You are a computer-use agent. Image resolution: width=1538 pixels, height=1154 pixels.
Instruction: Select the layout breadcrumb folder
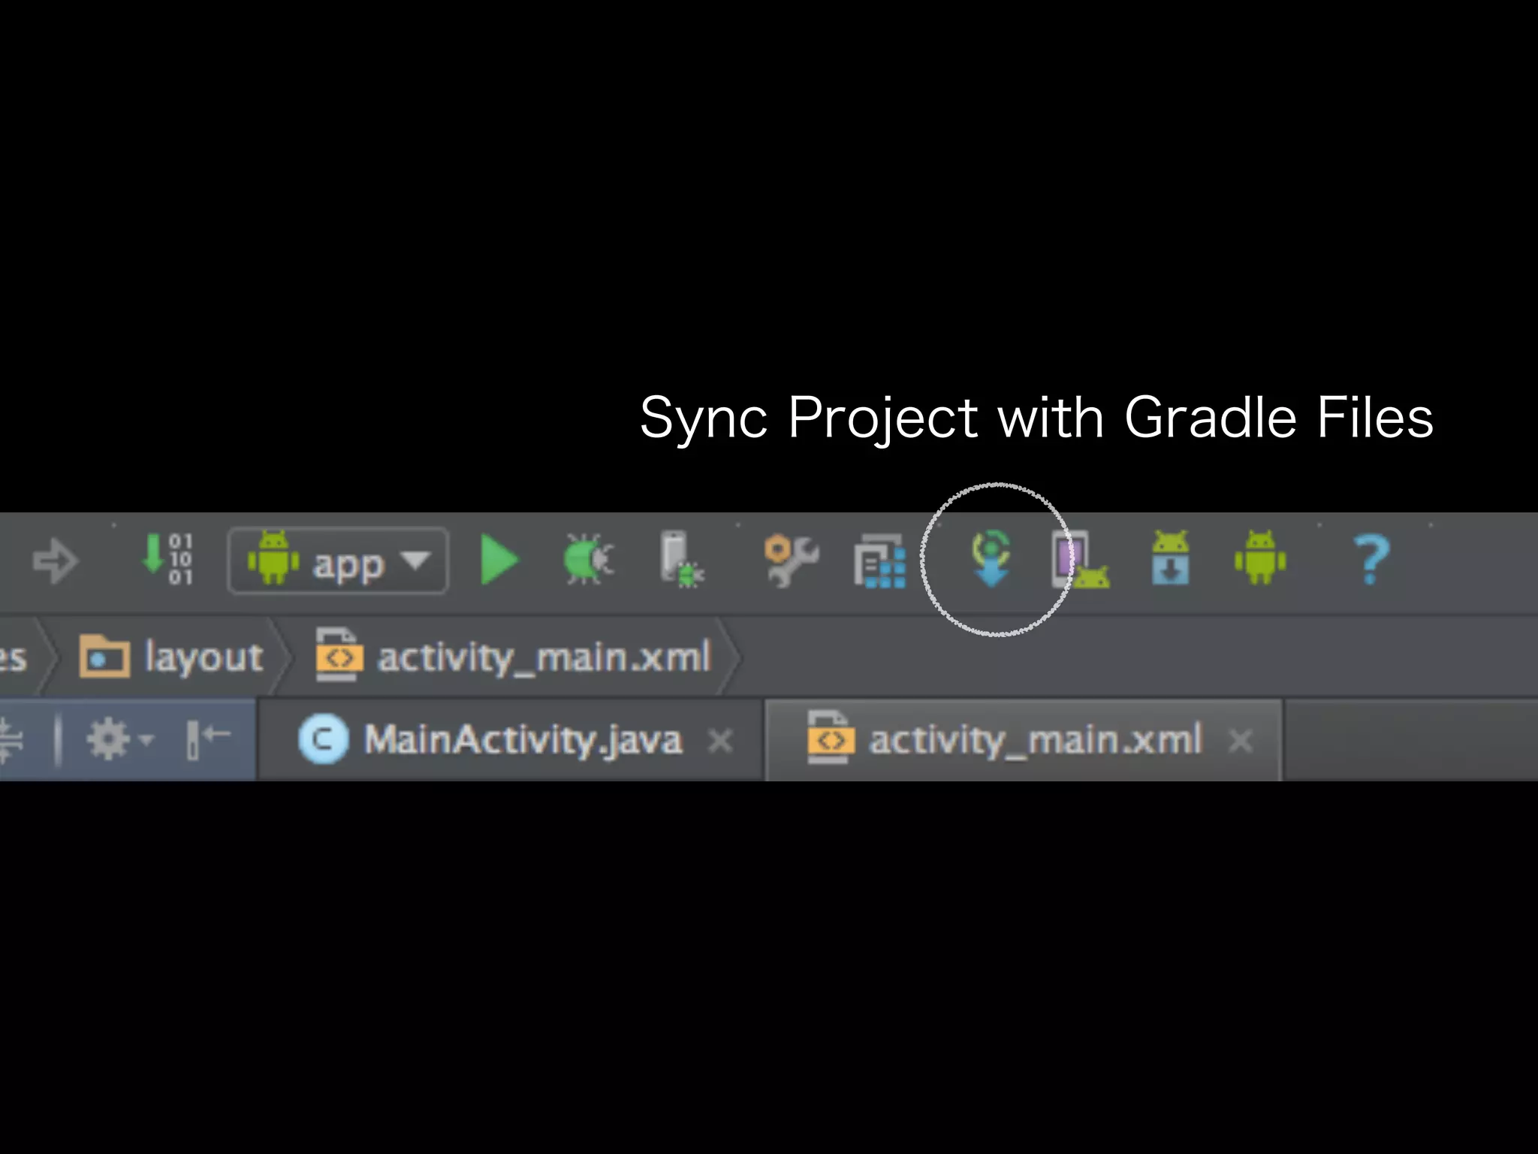pos(172,657)
